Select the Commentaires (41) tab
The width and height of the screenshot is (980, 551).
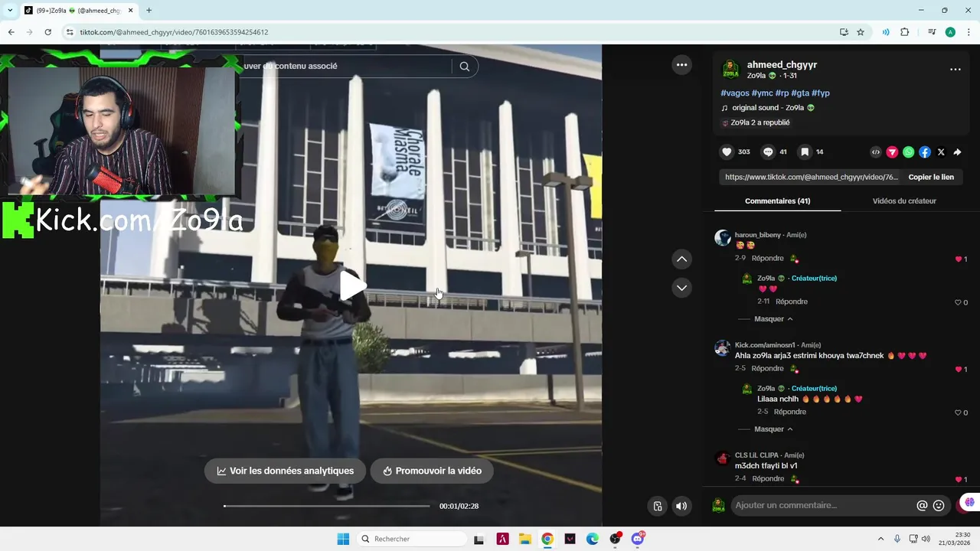click(777, 201)
